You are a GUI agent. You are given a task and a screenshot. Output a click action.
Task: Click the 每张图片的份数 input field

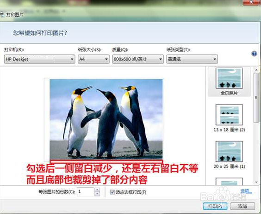[x=86, y=192]
